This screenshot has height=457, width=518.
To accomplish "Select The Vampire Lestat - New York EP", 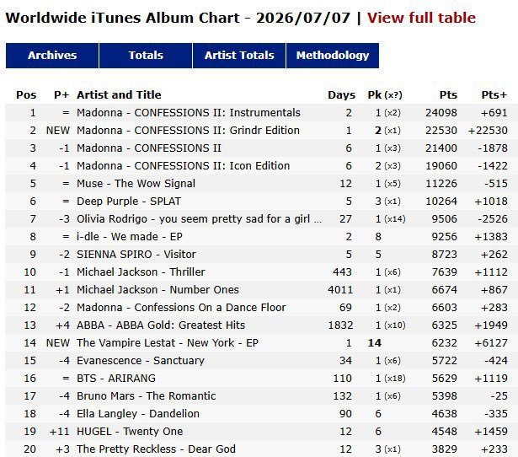I will tap(167, 343).
